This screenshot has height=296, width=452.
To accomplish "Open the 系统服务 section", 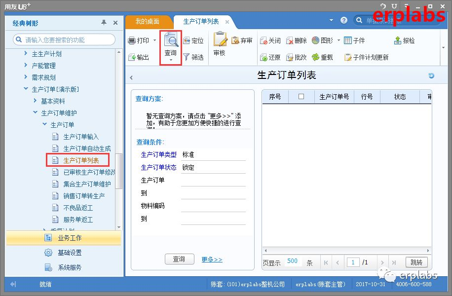I will (64, 267).
